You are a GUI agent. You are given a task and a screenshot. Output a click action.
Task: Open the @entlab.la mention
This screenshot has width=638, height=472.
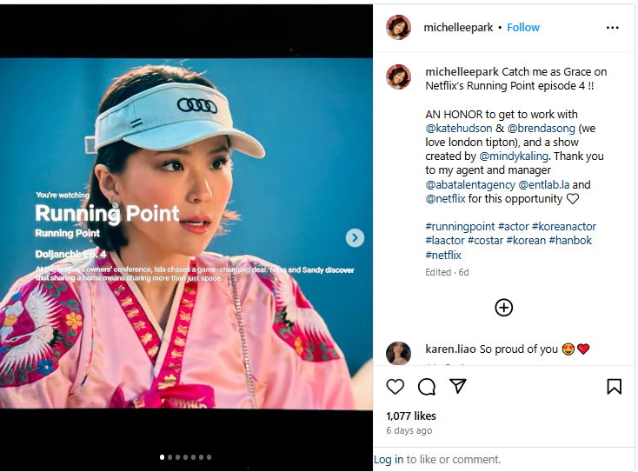[544, 185]
